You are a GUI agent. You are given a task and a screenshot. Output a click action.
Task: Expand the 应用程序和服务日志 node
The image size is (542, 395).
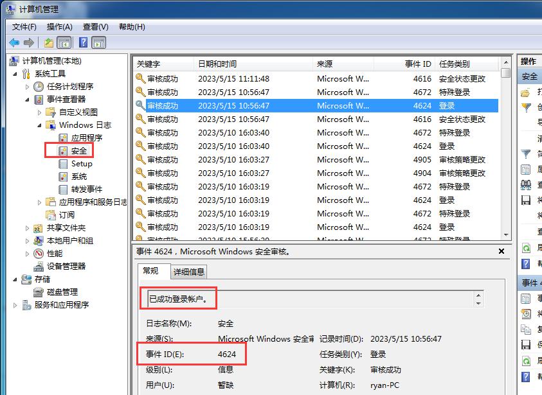[39, 202]
